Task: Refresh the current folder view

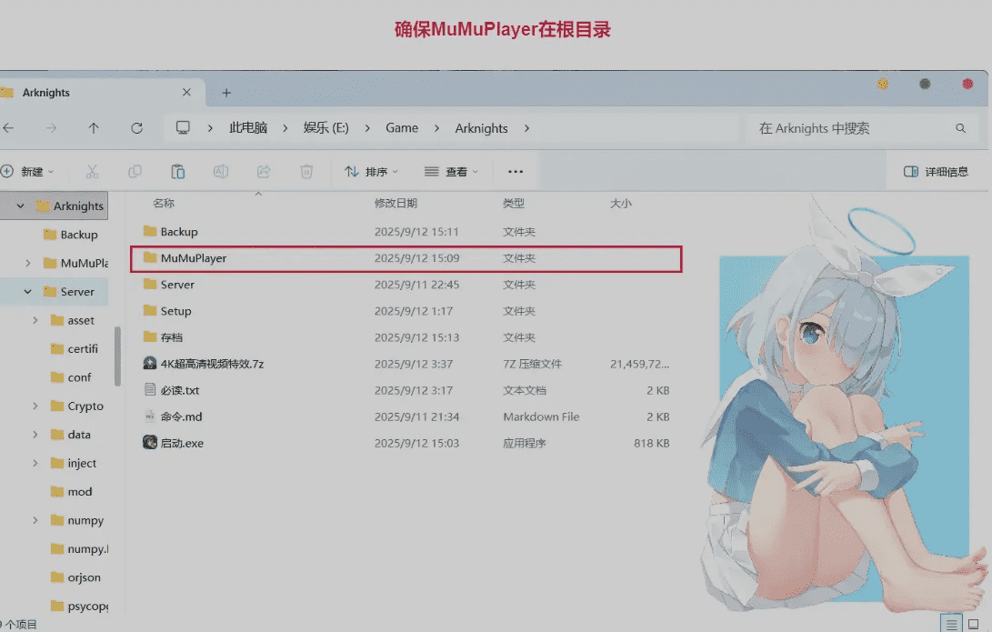Action: 136,128
